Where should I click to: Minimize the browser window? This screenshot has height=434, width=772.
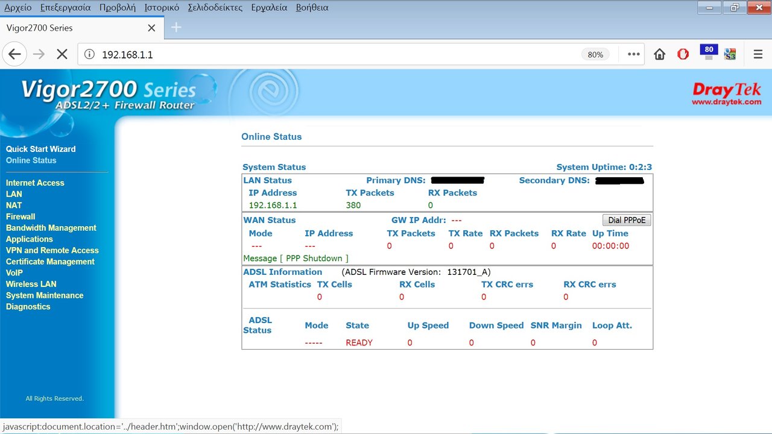pyautogui.click(x=710, y=7)
